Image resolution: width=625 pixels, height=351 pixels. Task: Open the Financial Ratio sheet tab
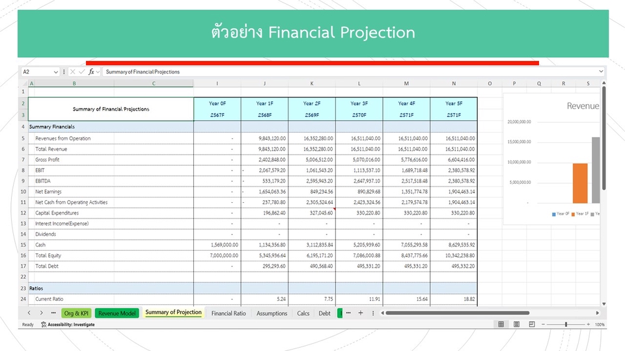point(229,313)
